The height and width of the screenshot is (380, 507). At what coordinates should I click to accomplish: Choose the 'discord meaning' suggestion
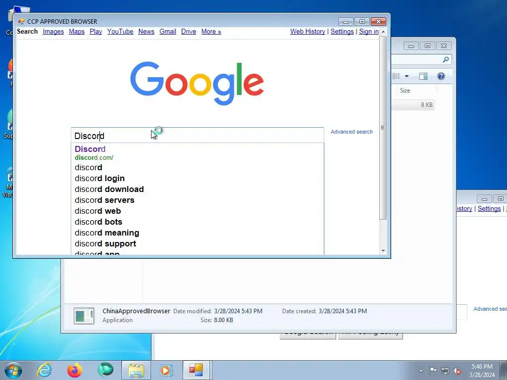[197, 233]
